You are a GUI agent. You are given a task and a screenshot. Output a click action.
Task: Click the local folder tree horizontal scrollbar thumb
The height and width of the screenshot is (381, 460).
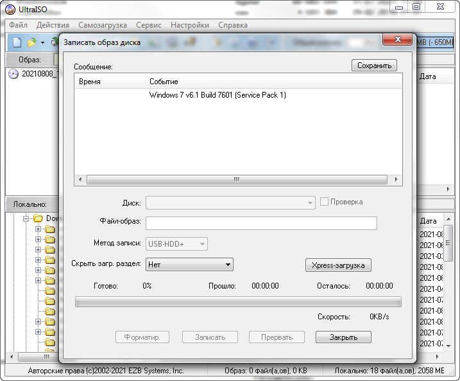point(39,357)
